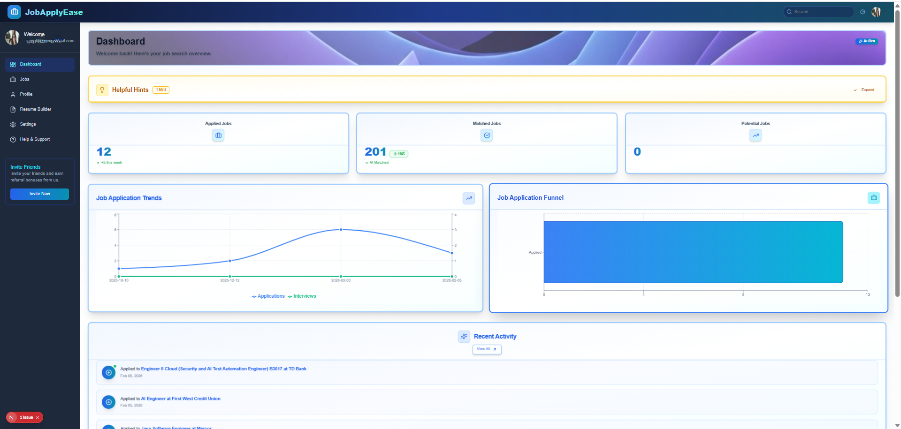Select the Resume Builder document icon

tap(13, 109)
